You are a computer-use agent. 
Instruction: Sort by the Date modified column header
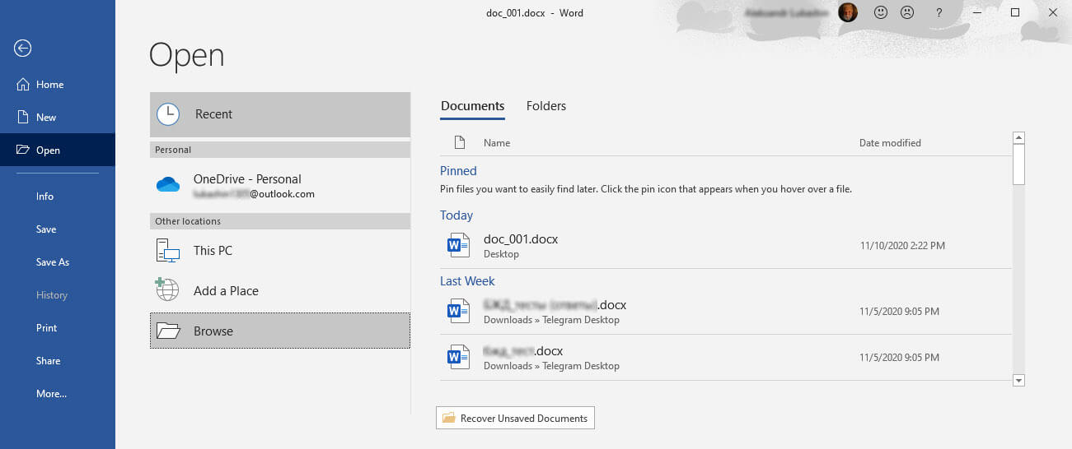tap(890, 142)
